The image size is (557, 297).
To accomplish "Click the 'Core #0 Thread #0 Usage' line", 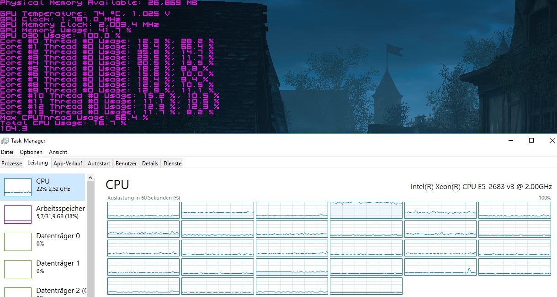I will (x=107, y=41).
